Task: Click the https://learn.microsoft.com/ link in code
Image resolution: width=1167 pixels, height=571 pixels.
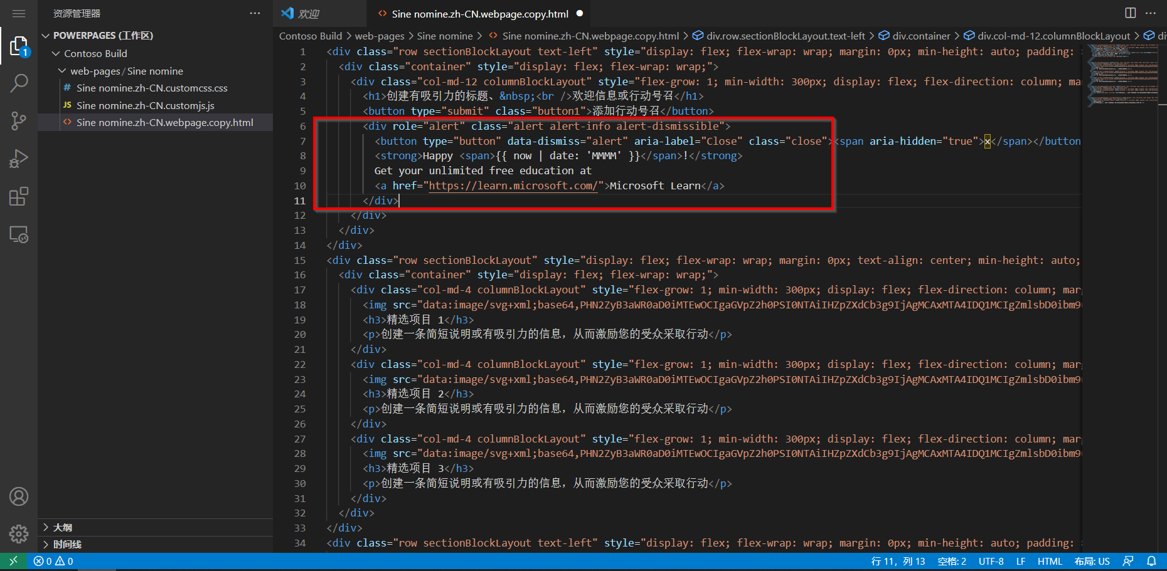Action: [x=513, y=186]
